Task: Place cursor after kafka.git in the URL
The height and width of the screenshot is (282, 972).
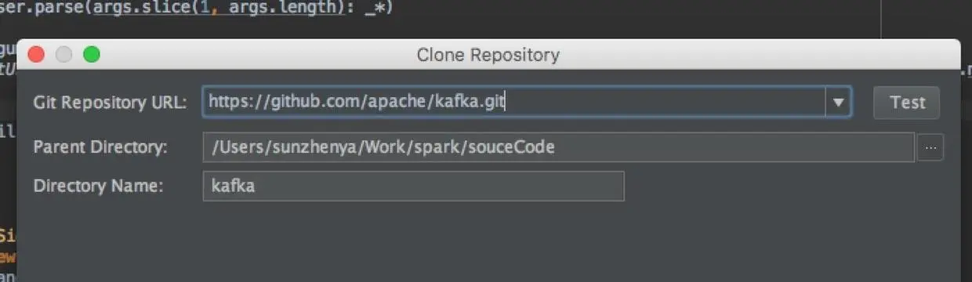Action: [x=504, y=103]
